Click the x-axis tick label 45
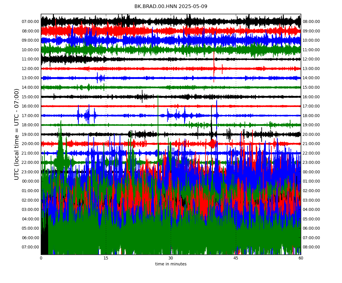The height and width of the screenshot is (283, 342). (236, 258)
